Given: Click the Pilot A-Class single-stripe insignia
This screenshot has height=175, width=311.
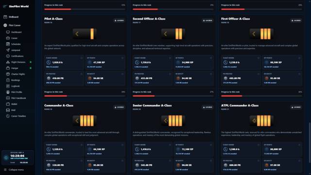Looking at the screenshot, I should coord(85,34).
